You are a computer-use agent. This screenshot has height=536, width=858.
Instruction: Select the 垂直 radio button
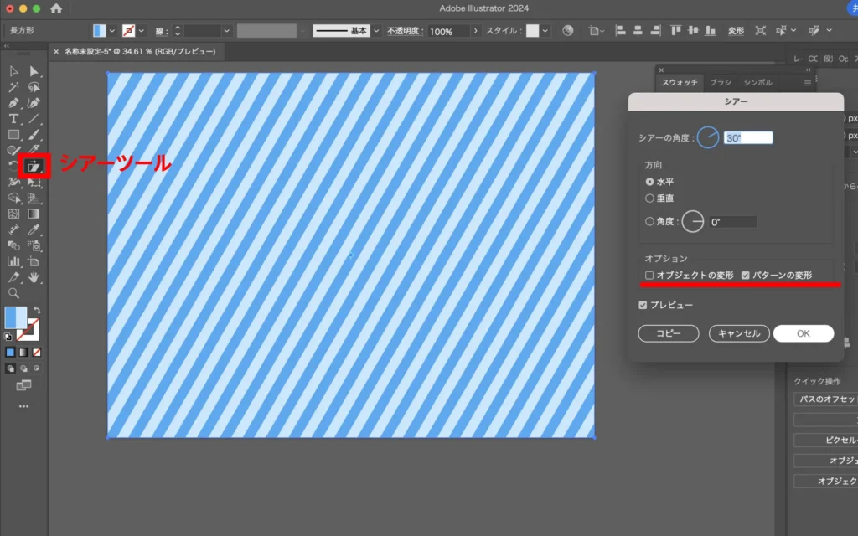click(x=649, y=198)
